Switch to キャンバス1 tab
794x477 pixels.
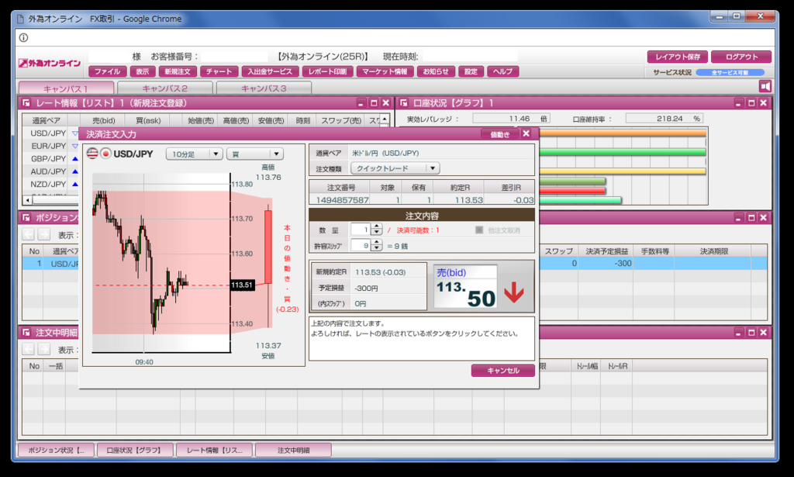coord(66,88)
